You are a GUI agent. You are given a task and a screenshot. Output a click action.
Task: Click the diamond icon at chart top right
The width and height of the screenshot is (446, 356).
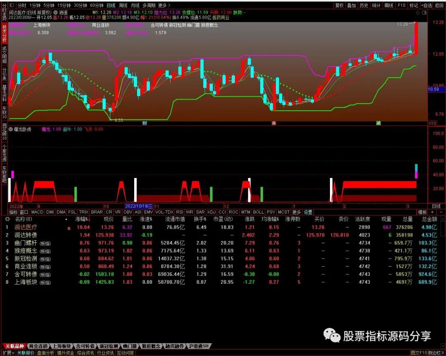(x=418, y=12)
